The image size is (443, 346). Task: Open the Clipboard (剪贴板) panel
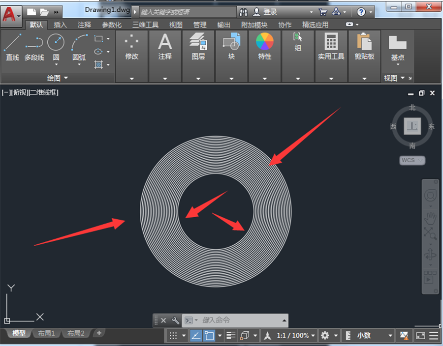click(364, 56)
